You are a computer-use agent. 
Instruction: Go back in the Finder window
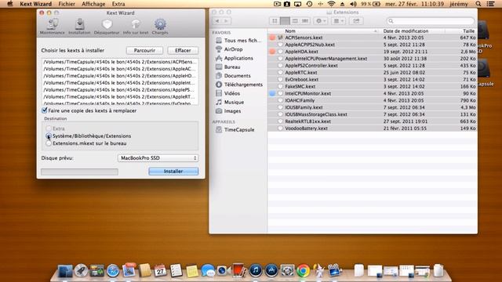pyautogui.click(x=217, y=21)
